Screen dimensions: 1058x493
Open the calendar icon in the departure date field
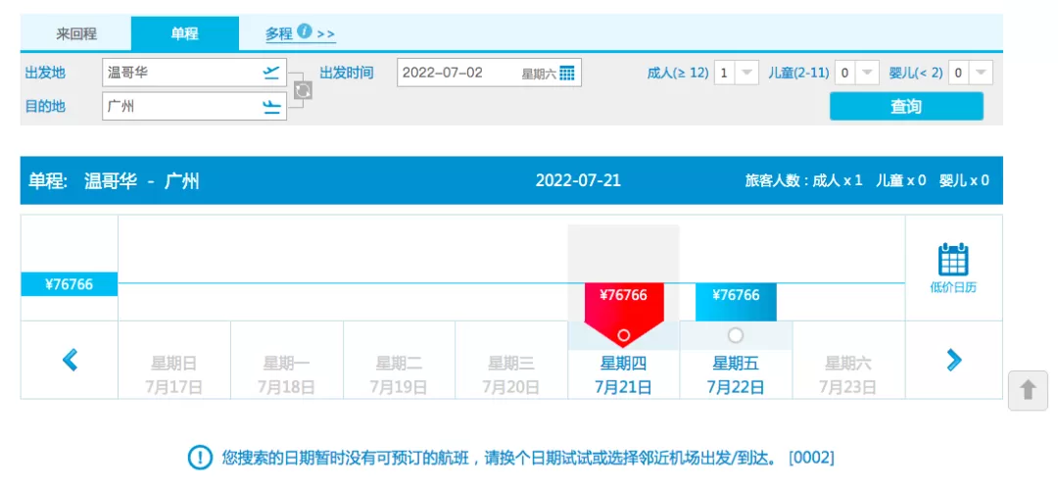[567, 73]
